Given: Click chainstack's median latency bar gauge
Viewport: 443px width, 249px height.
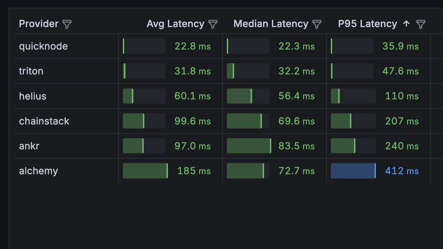Looking at the screenshot, I should (248, 121).
